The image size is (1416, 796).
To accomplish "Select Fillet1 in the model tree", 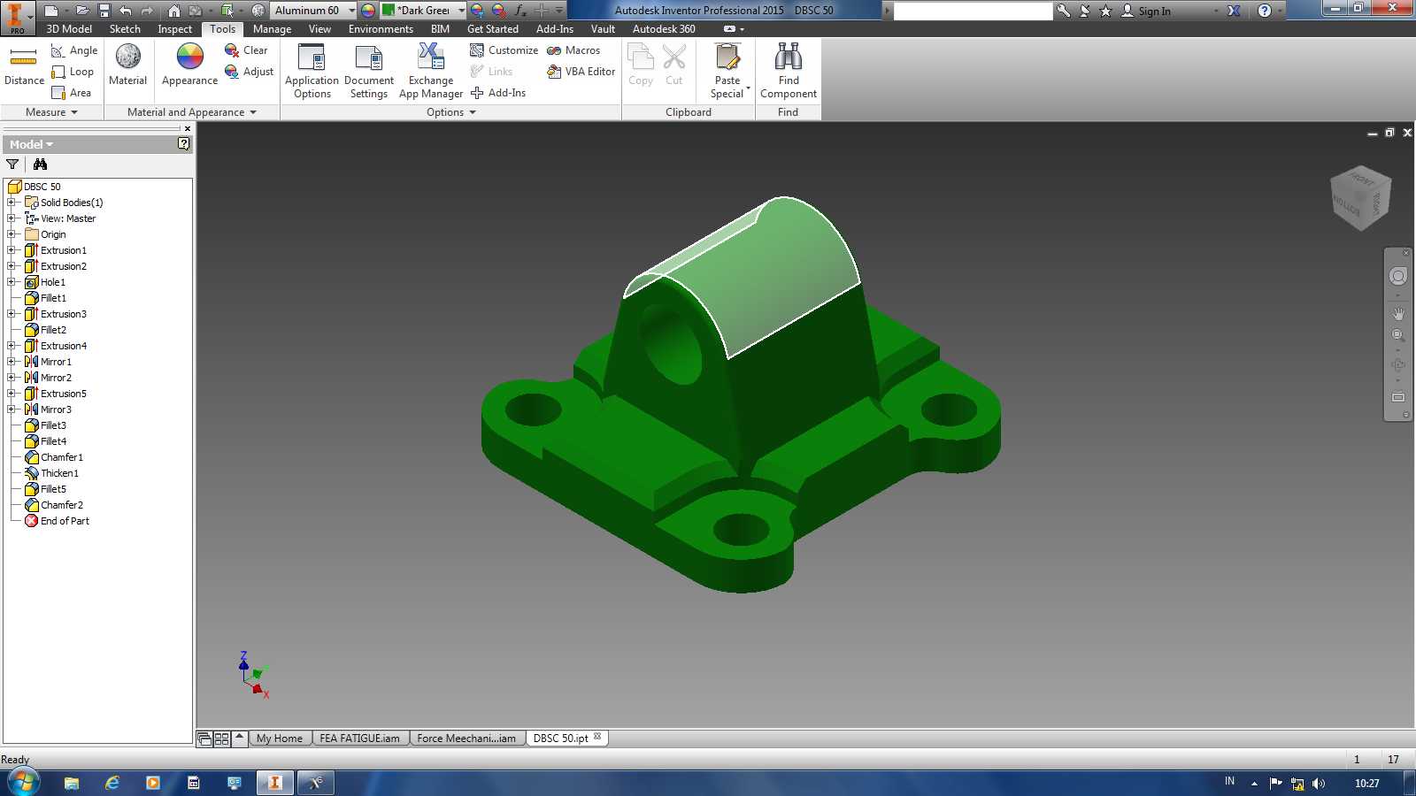I will pyautogui.click(x=53, y=298).
